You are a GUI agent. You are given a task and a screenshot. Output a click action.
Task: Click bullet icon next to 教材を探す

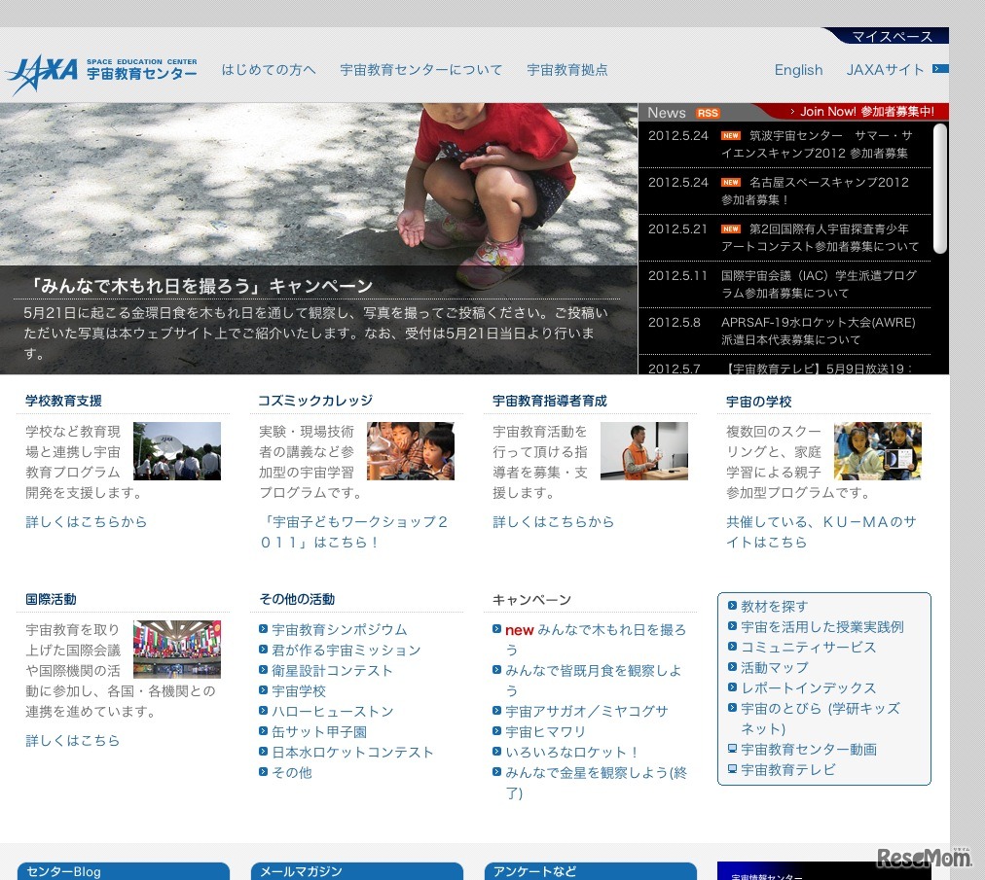732,606
